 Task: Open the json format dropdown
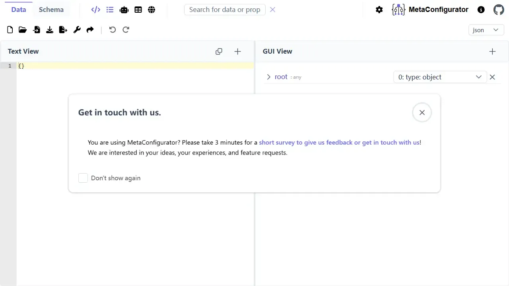(486, 30)
